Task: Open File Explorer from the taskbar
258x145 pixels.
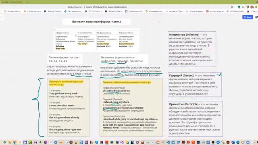Action: pyautogui.click(x=10, y=142)
